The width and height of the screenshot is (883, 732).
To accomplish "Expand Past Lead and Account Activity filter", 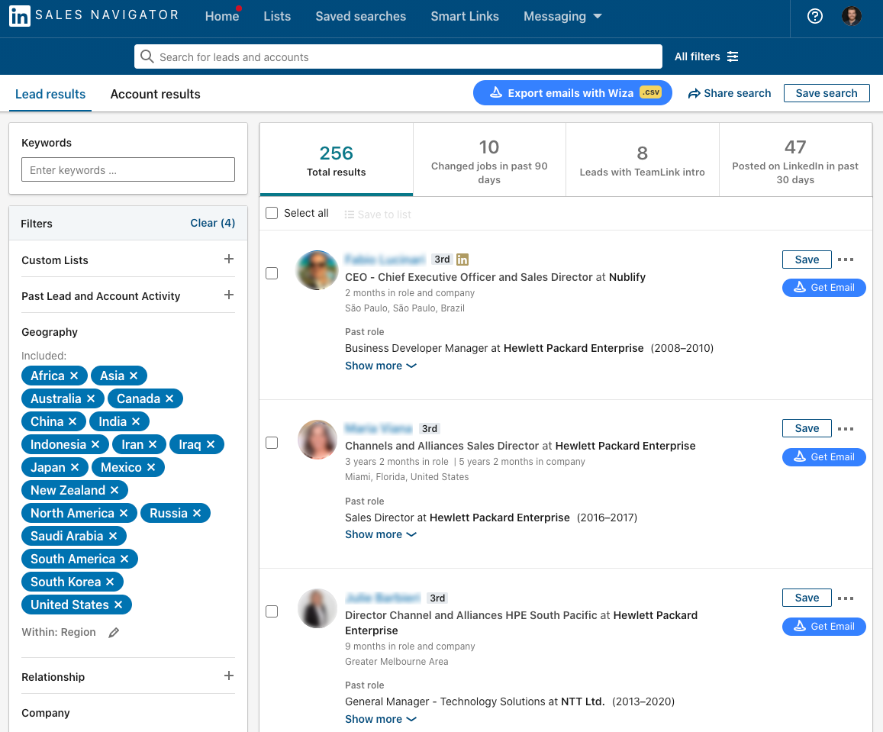I will [229, 295].
